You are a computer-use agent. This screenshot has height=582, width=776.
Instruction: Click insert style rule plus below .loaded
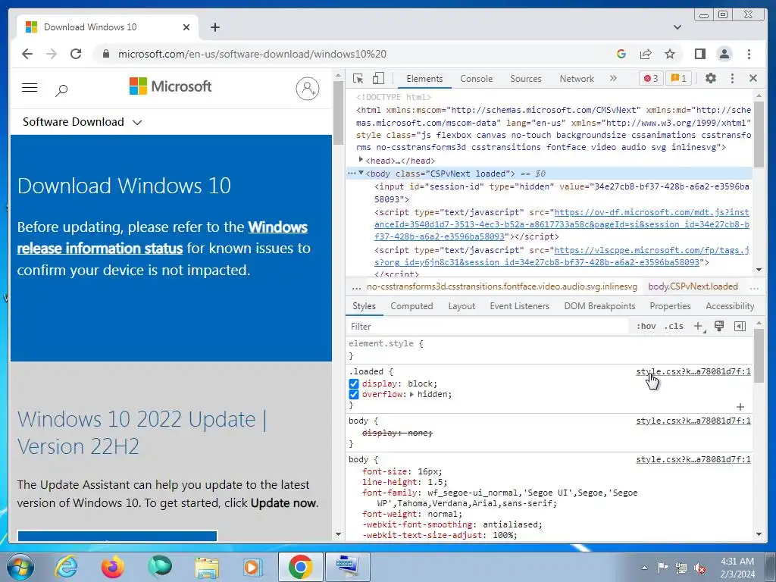(x=740, y=407)
